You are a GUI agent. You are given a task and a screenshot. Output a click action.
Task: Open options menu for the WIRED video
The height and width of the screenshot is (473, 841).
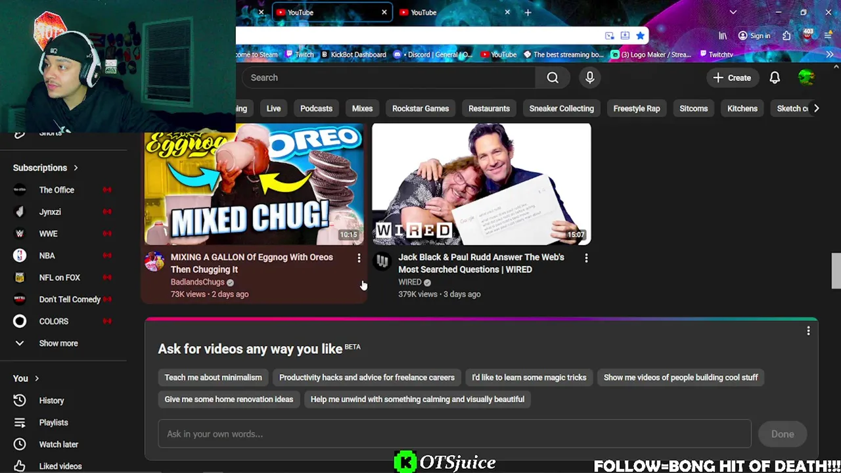[x=586, y=258]
